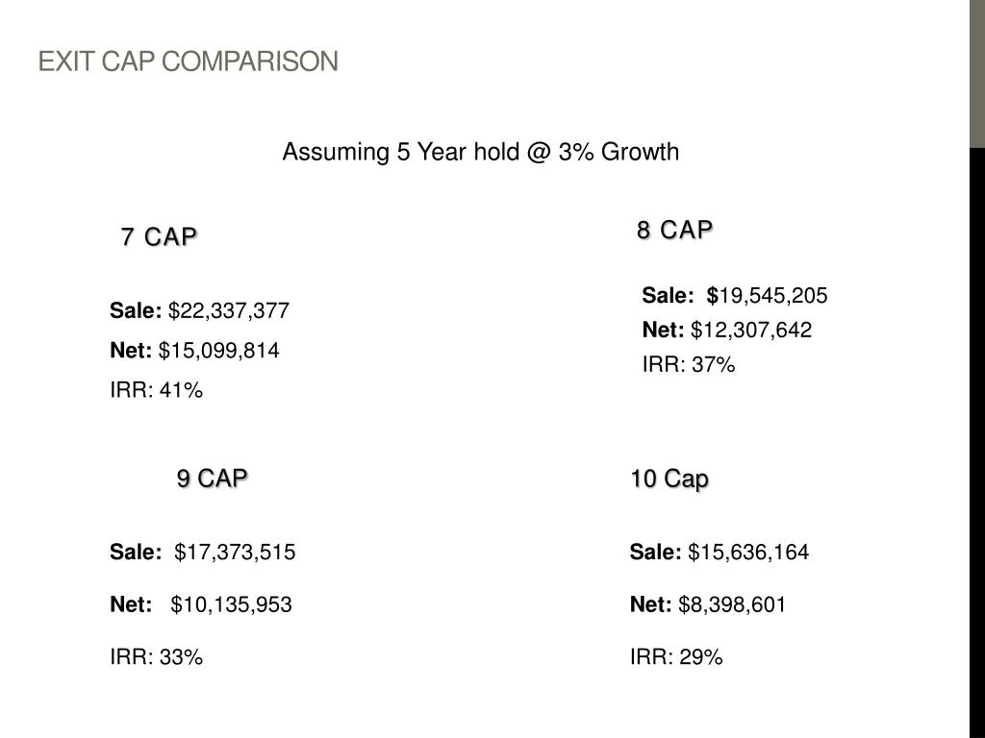Select the 'Assuming 5 Year hold' subtitle
This screenshot has height=738, width=985.
(480, 152)
